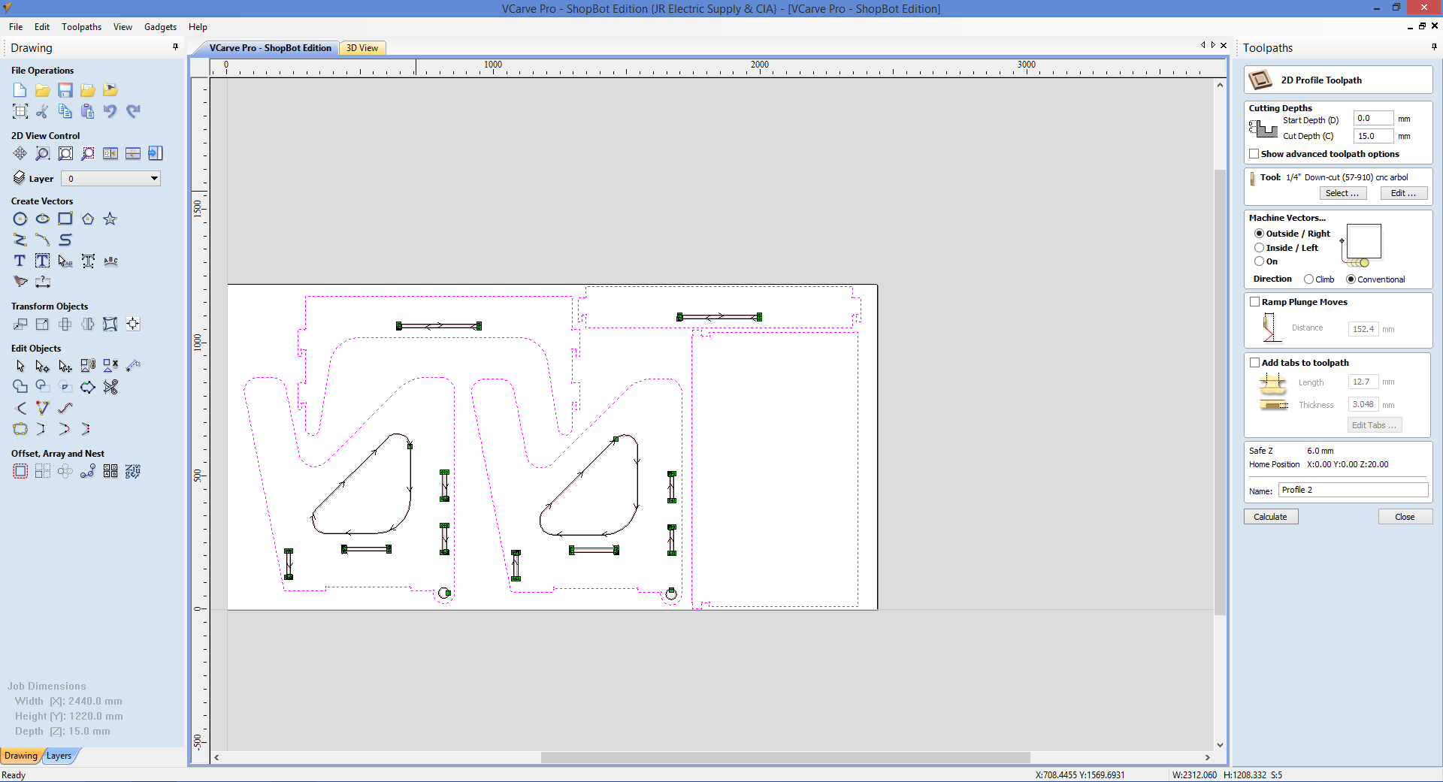Screen dimensions: 1443x782
Task: Click the tab Length value field
Action: [1363, 382]
